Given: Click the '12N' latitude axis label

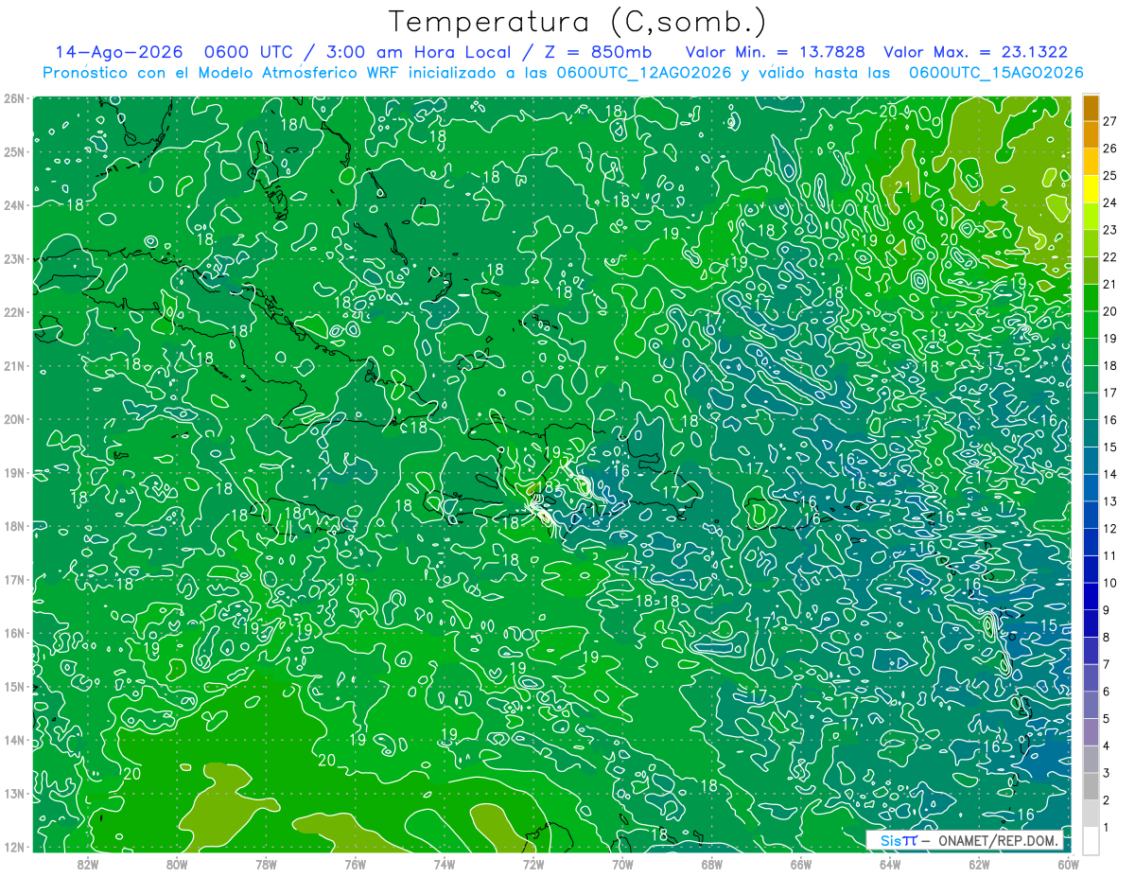Looking at the screenshot, I should [x=13, y=847].
